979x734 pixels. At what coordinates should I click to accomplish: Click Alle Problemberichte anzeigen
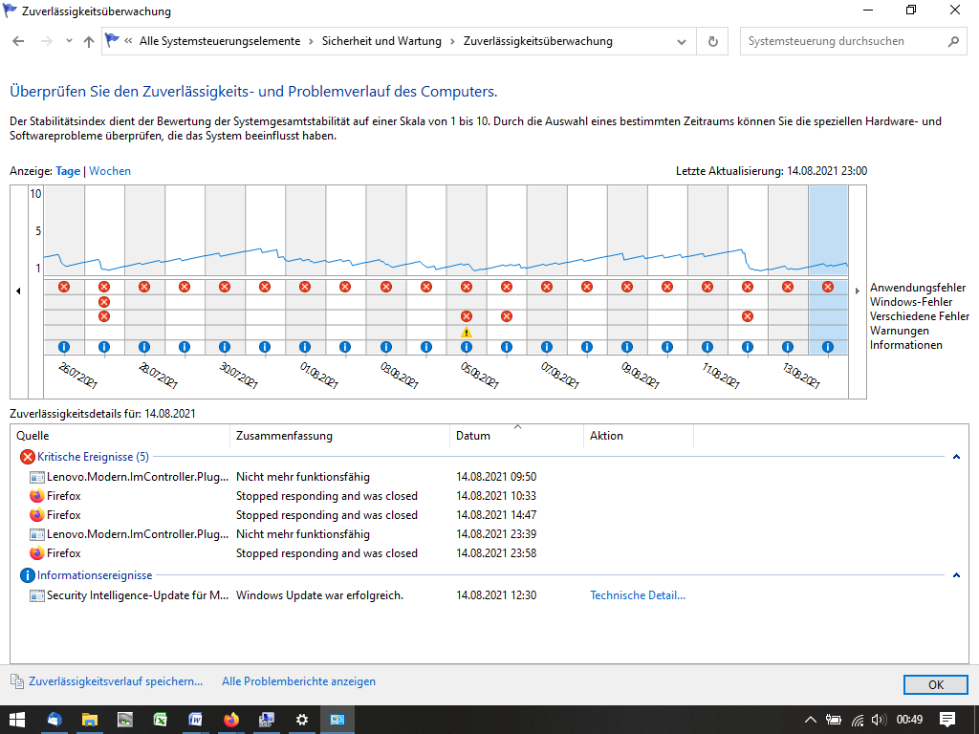pos(298,681)
